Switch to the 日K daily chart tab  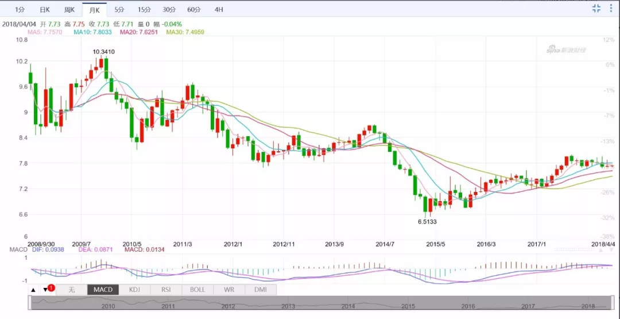[44, 10]
